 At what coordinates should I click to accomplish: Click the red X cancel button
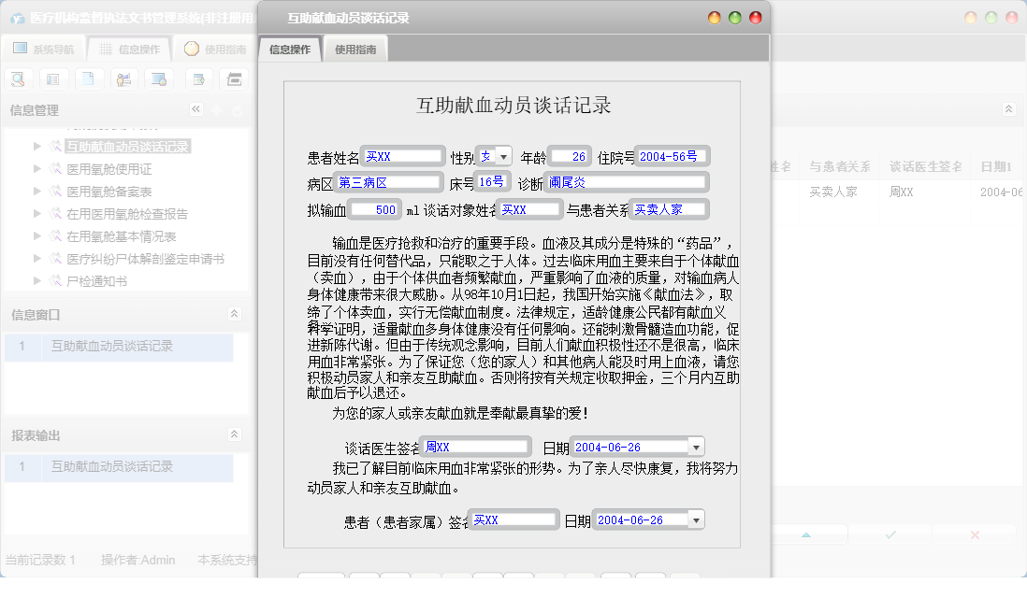[975, 534]
